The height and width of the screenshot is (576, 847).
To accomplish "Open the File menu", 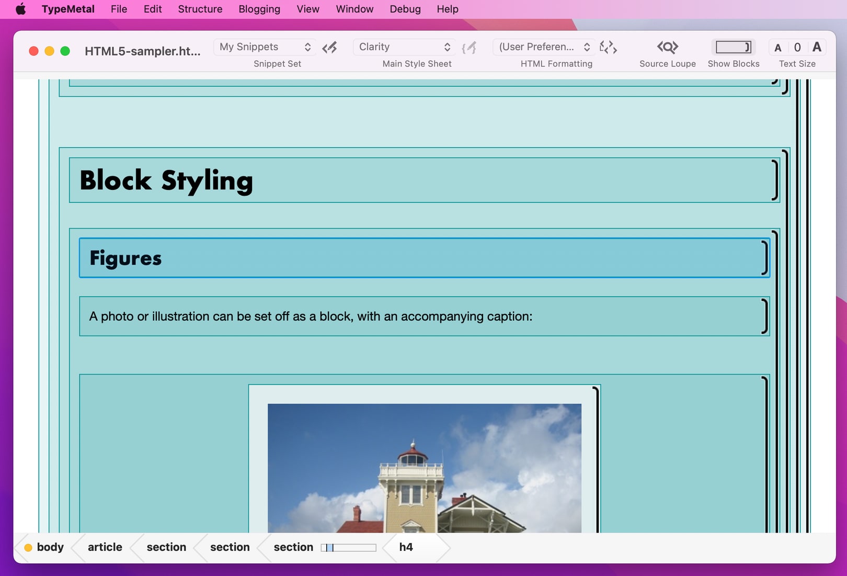I will tap(119, 9).
